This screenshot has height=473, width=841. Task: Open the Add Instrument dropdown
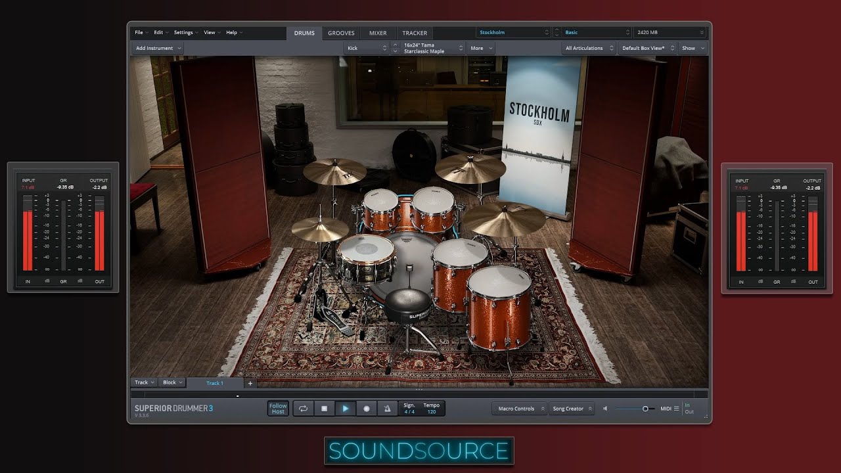tap(158, 48)
